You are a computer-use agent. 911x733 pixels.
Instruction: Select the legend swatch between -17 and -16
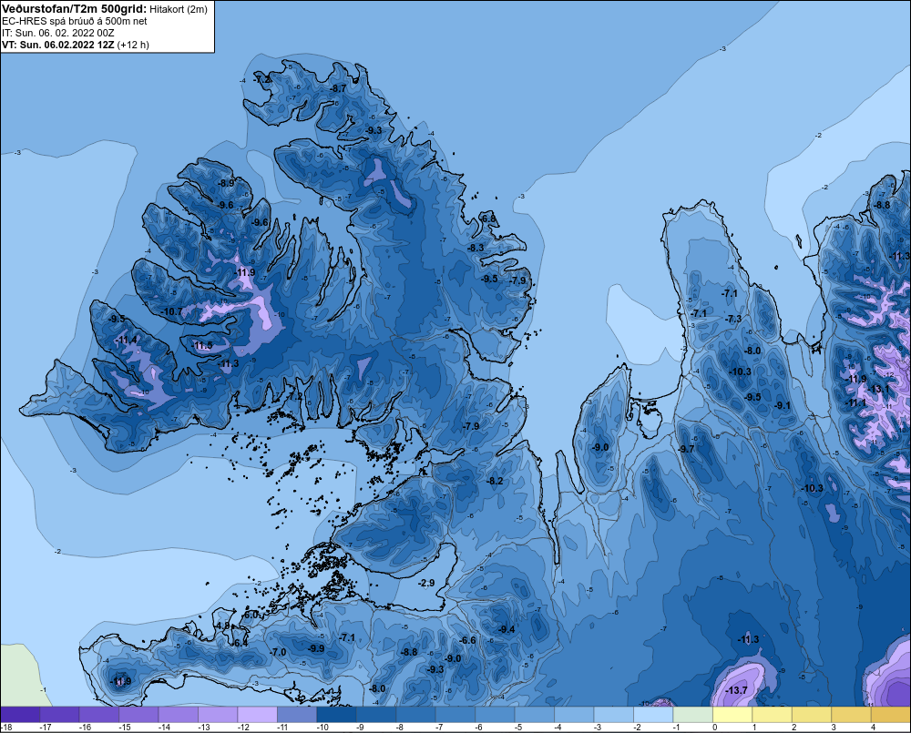coord(60,714)
